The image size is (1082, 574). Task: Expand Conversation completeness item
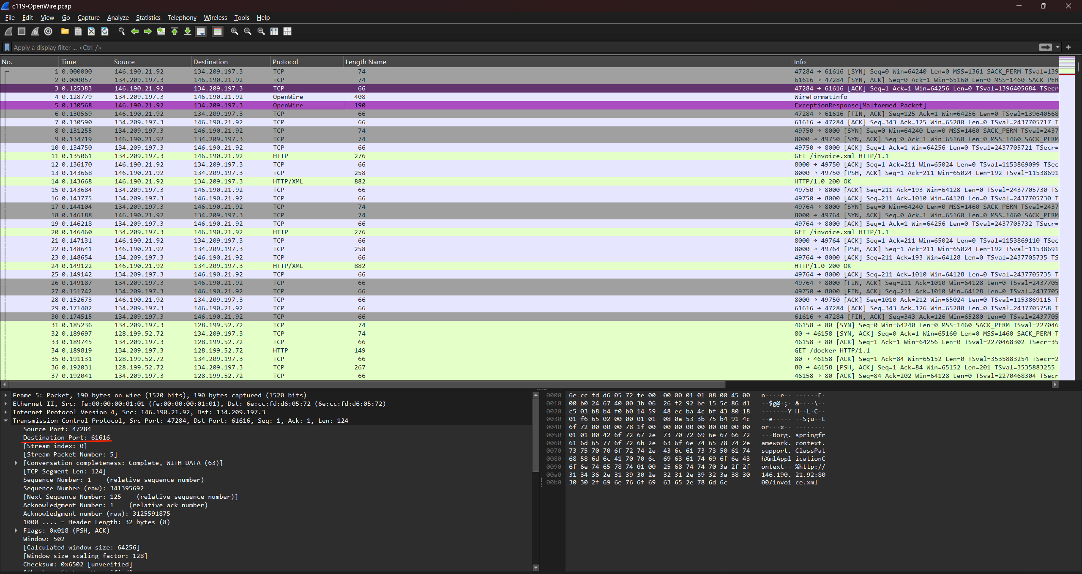tap(16, 463)
